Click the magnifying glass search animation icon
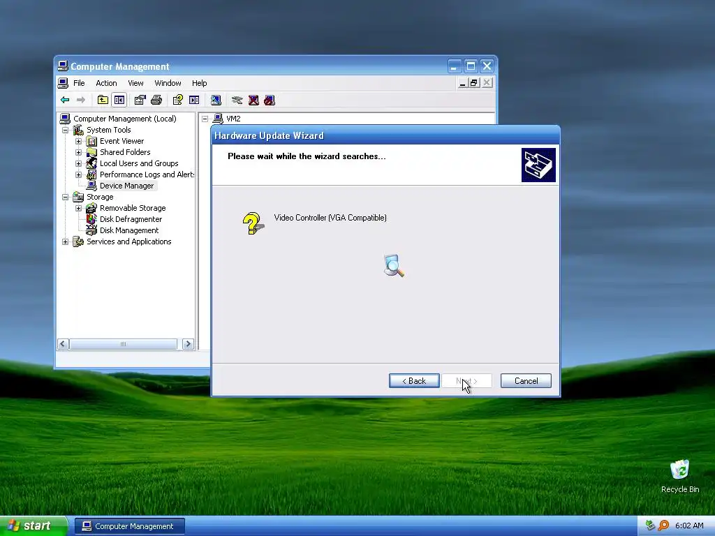 click(x=394, y=266)
